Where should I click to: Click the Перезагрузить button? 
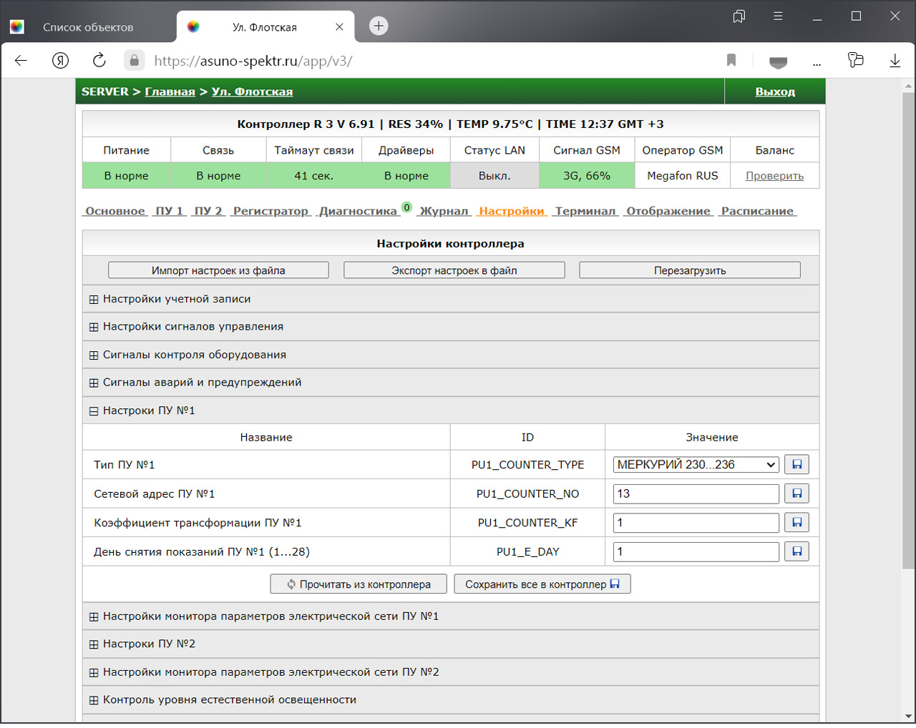[690, 270]
